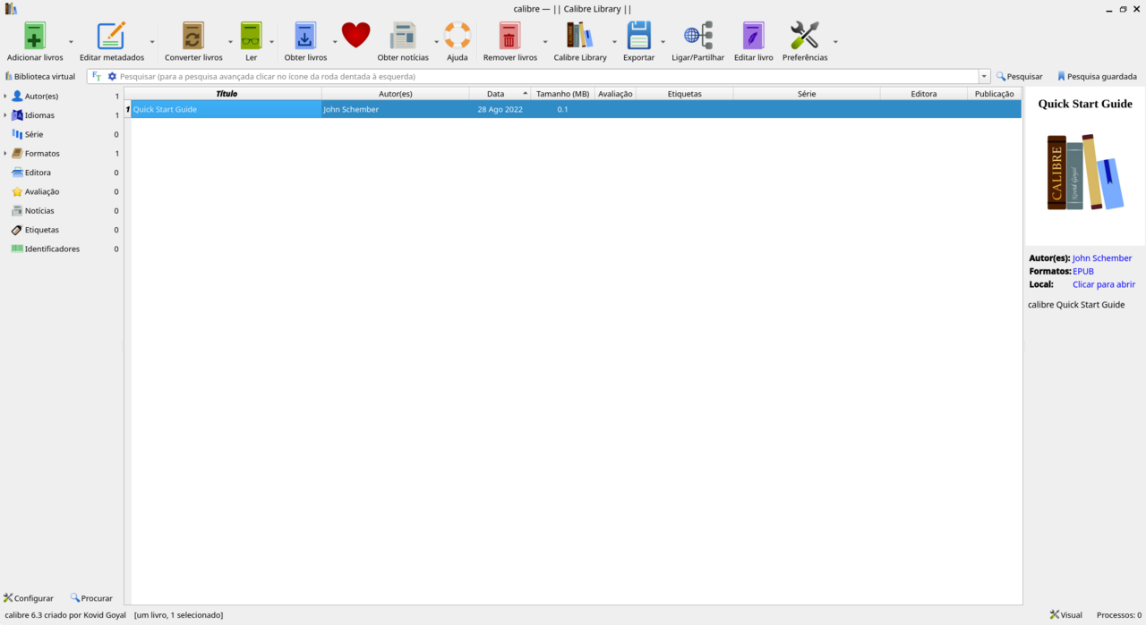Expand the Autor(es) tree node
Screen dimensions: 1146x625
pos(5,96)
